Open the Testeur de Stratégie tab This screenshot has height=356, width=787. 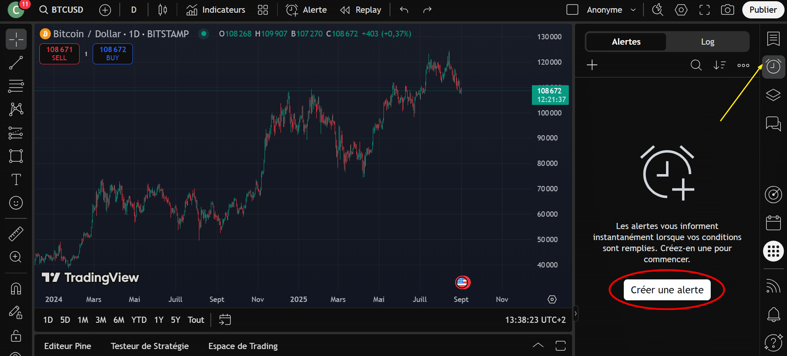[150, 346]
